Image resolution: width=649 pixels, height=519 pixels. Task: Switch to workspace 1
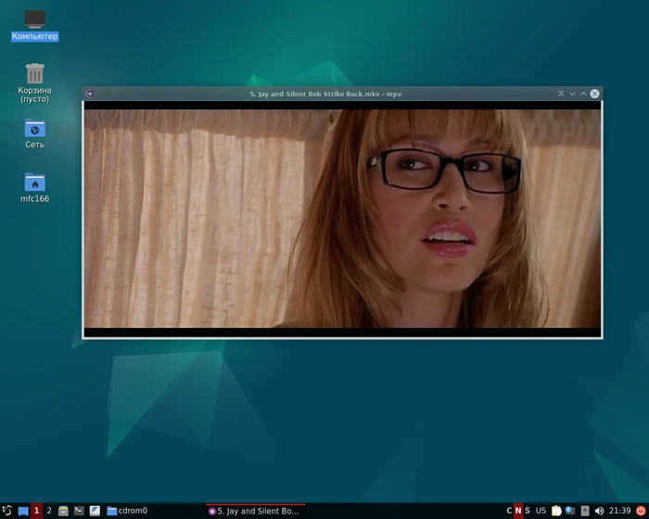(36, 511)
